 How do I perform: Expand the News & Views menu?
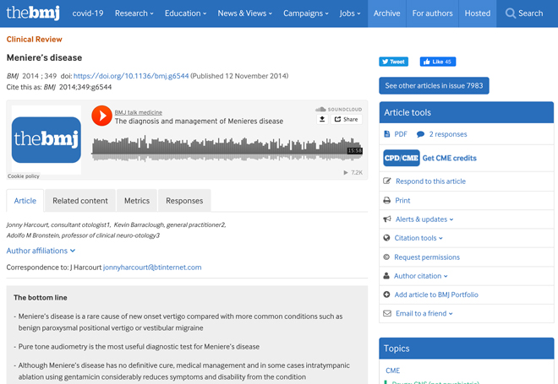click(245, 14)
